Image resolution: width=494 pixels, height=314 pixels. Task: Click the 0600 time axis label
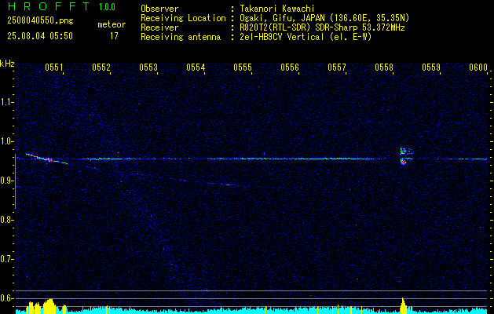pyautogui.click(x=478, y=68)
